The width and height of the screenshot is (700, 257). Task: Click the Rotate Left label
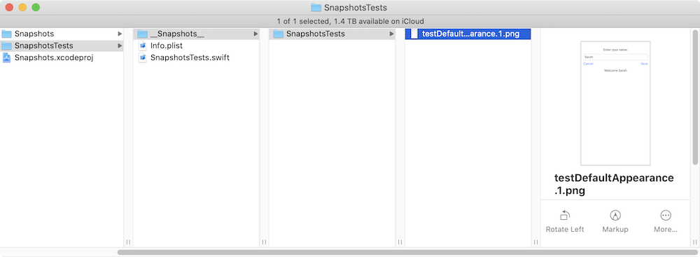pos(565,229)
